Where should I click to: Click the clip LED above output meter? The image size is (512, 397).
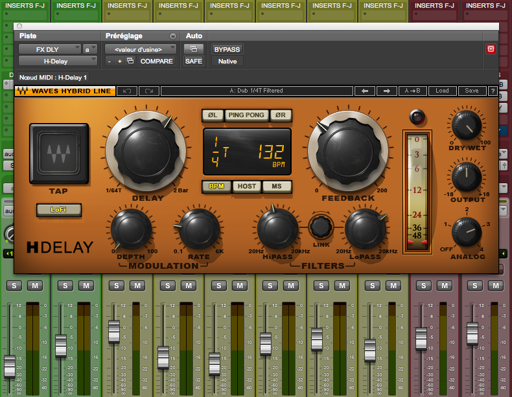click(417, 117)
